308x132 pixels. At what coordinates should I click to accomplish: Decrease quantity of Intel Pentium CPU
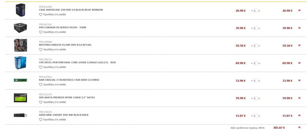pos(252,63)
